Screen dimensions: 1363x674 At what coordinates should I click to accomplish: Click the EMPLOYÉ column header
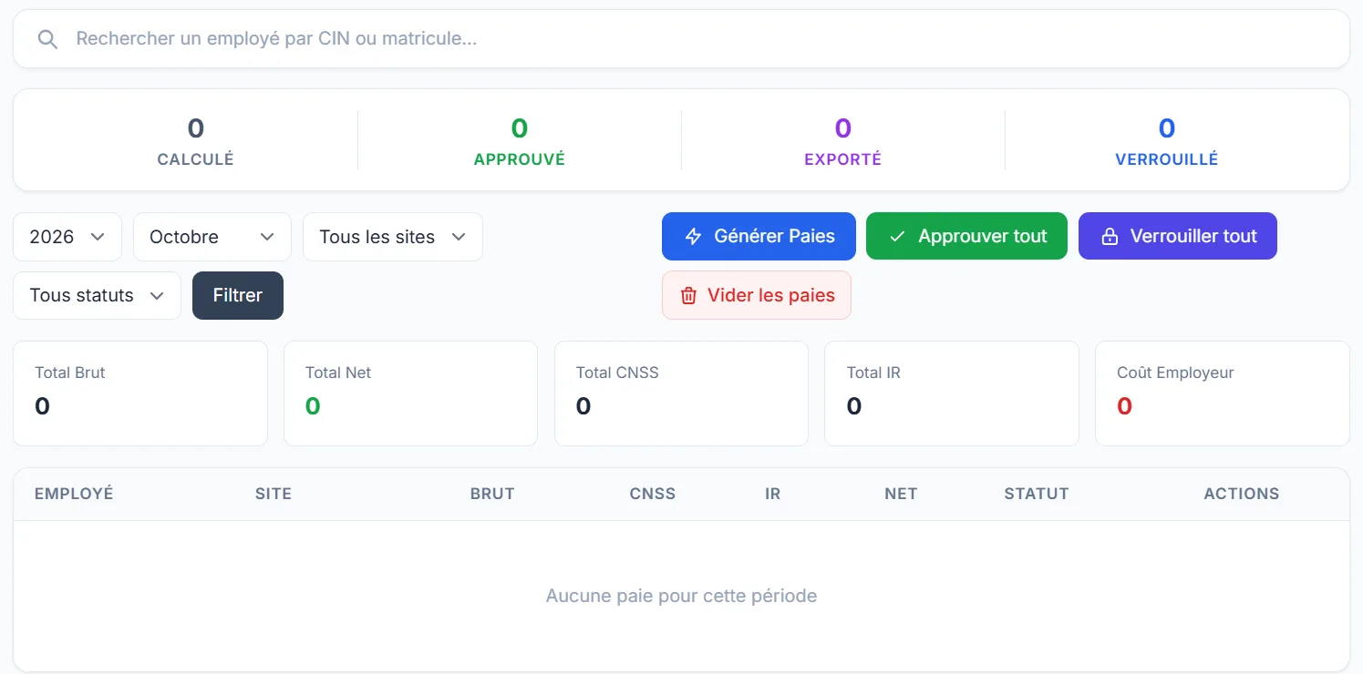tap(74, 494)
